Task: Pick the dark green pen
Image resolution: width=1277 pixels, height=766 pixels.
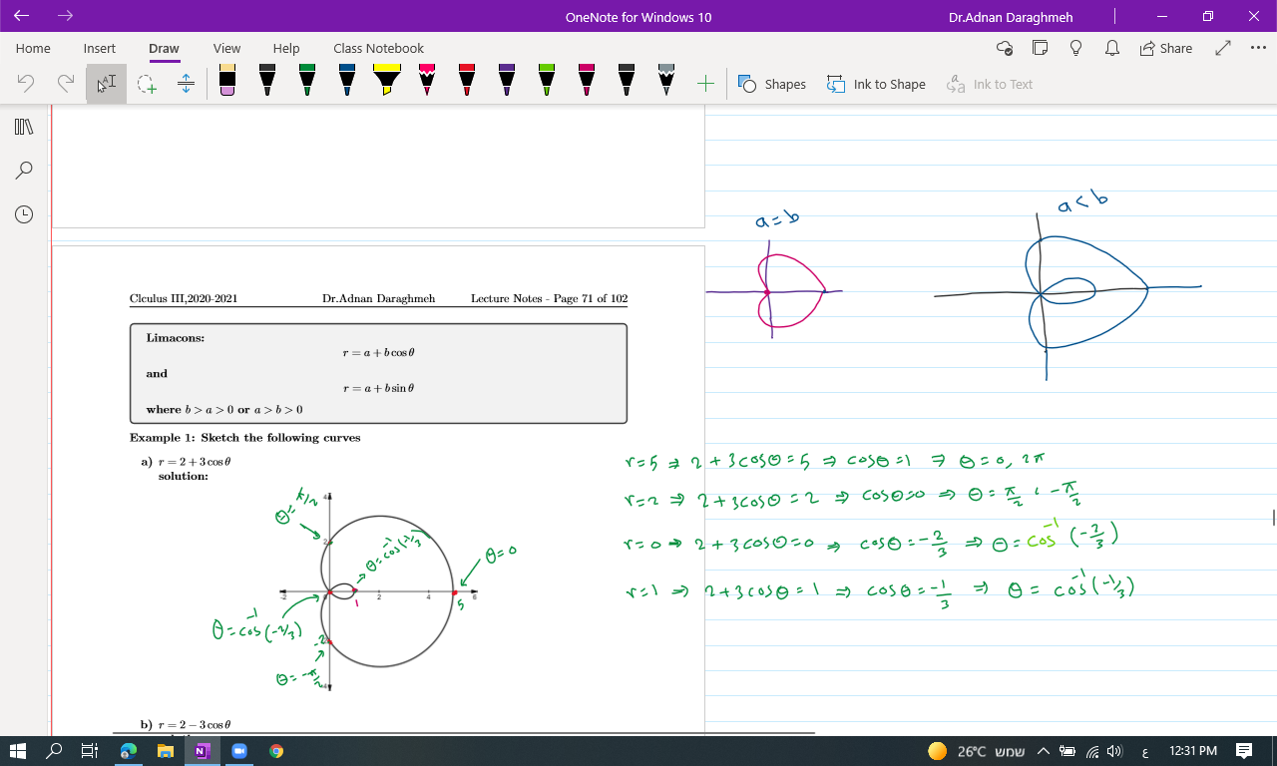Action: tap(307, 81)
